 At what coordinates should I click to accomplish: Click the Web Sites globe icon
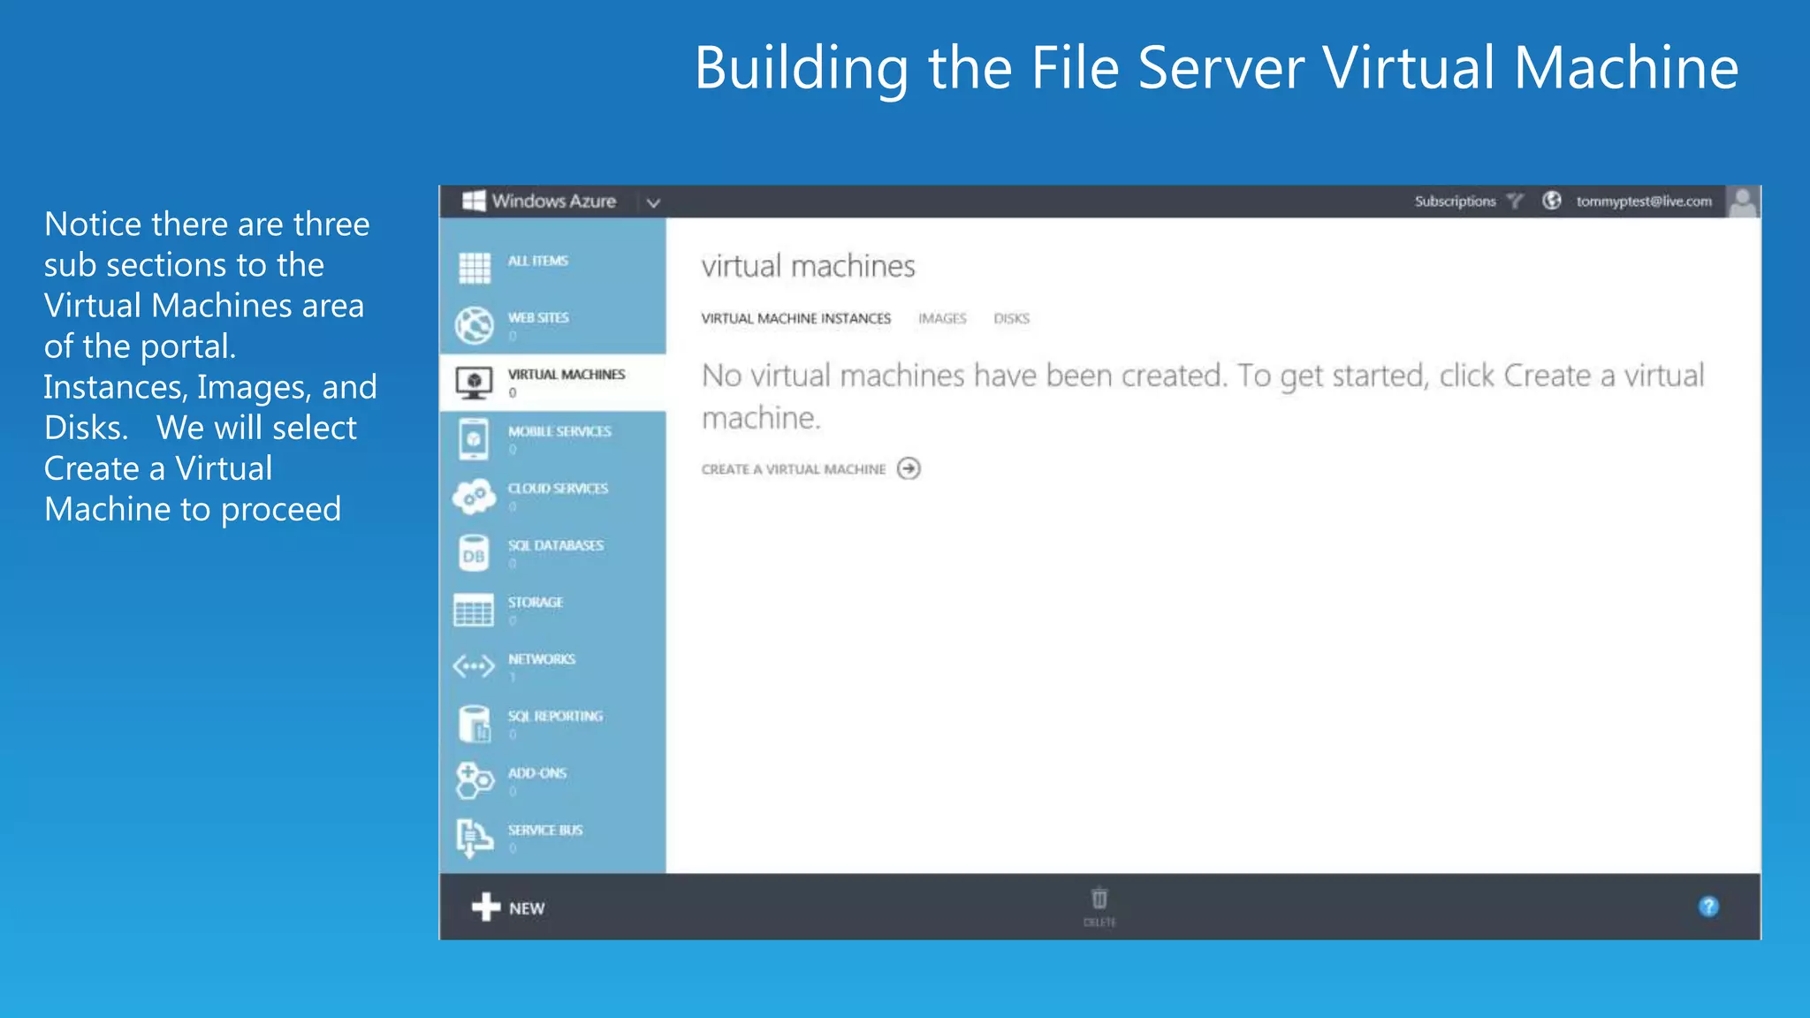pyautogui.click(x=475, y=324)
